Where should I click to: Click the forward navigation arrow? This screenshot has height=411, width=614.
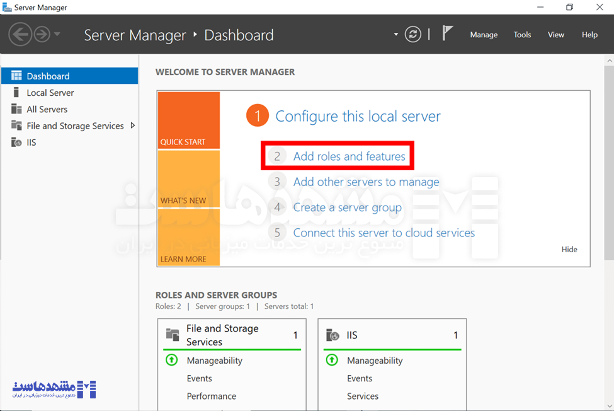point(42,35)
